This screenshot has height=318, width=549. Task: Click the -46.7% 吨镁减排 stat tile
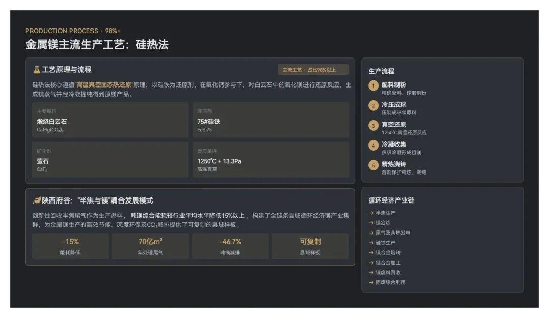230,246
